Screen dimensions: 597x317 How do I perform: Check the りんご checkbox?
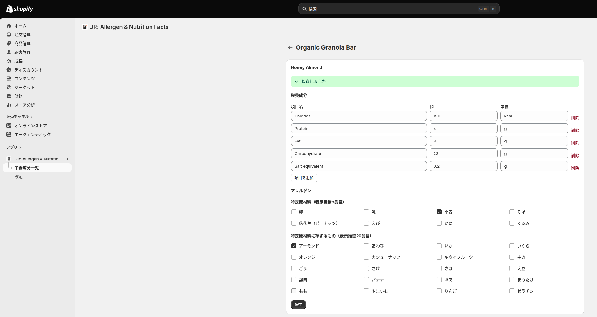coord(439,291)
